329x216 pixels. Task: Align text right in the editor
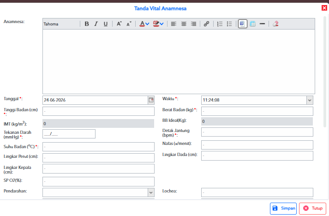tap(193, 24)
